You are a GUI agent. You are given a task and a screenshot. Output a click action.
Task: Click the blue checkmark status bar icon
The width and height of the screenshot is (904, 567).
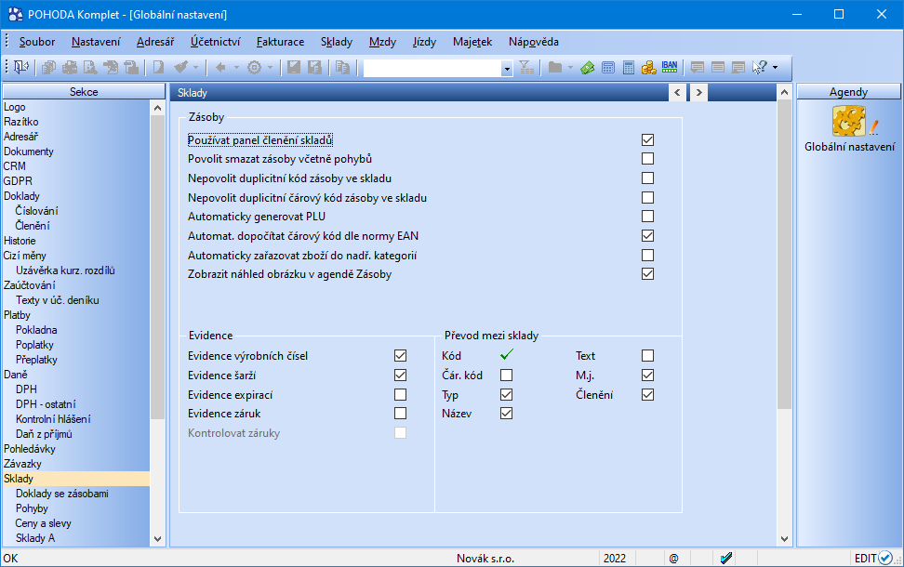pyautogui.click(x=725, y=558)
